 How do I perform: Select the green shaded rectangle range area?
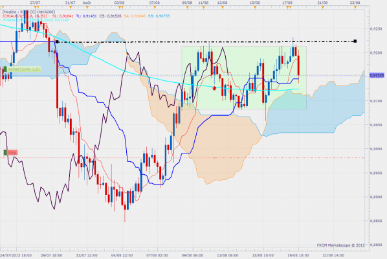(244, 78)
